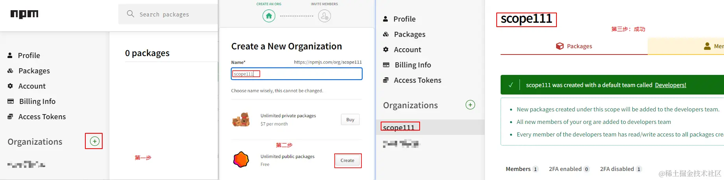724x180 pixels.
Task: Focus the Search packages field
Action: point(168,14)
